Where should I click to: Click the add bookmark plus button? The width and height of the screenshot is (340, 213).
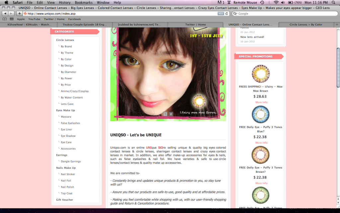[19, 13]
